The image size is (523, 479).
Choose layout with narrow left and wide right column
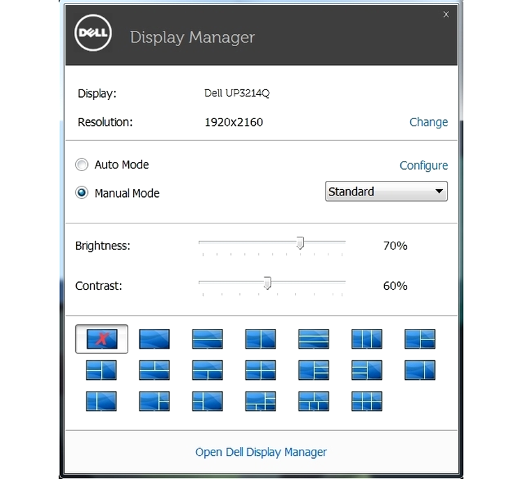click(101, 401)
